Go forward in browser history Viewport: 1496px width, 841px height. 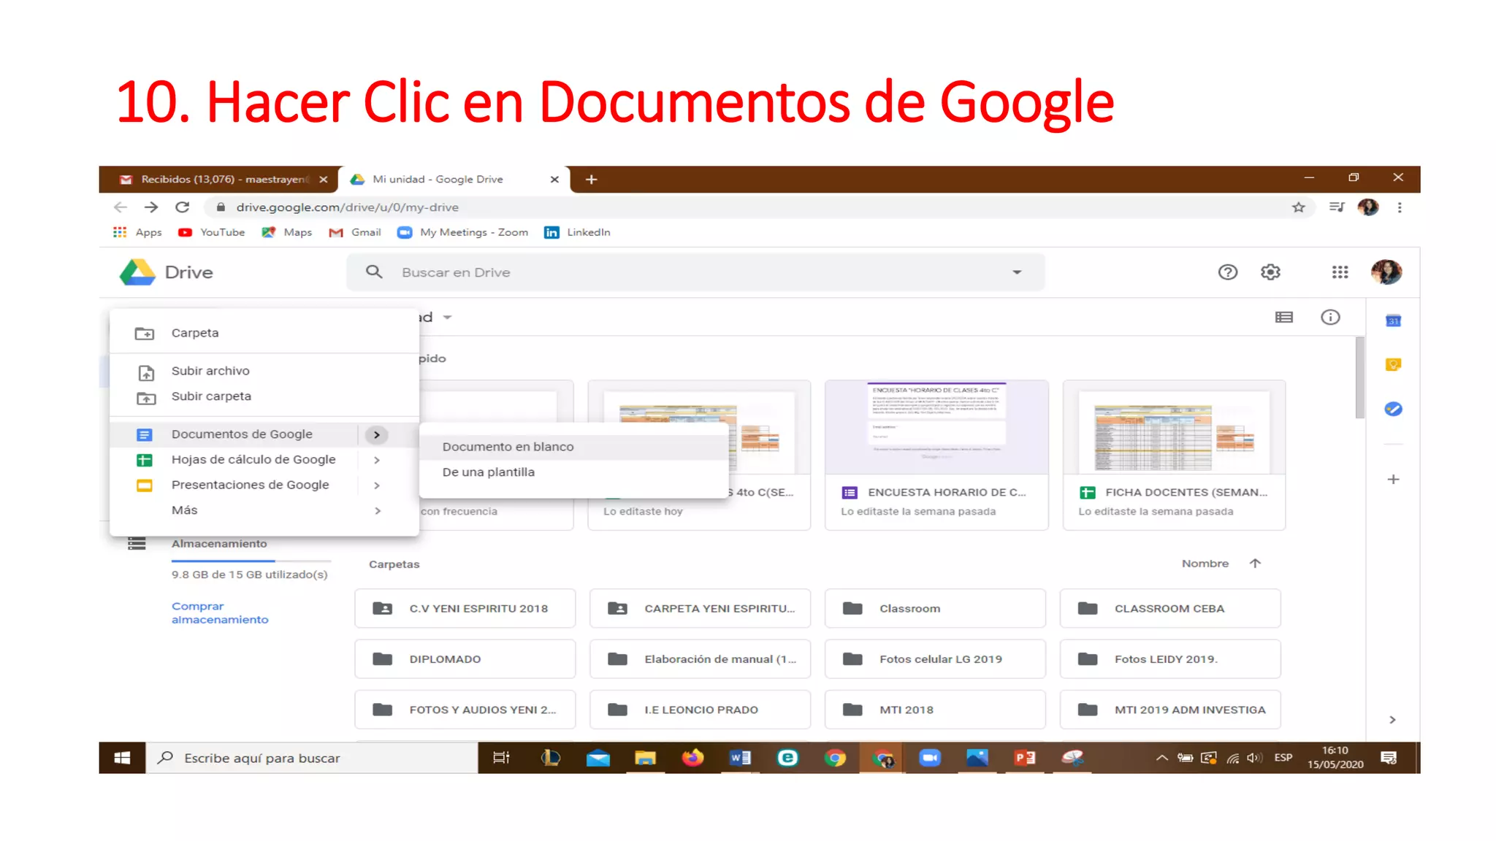tap(151, 207)
